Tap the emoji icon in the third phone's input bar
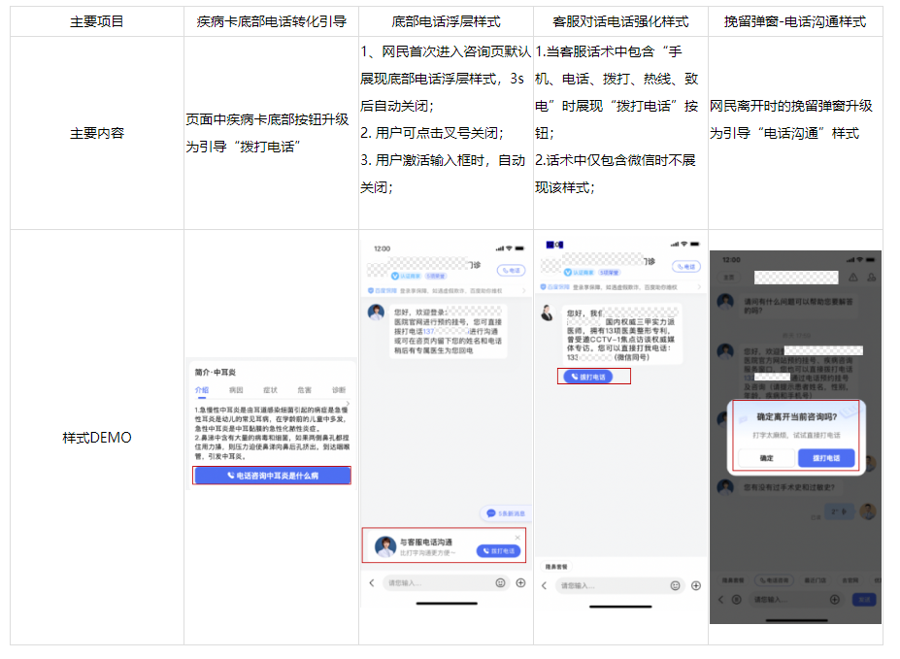 (675, 585)
